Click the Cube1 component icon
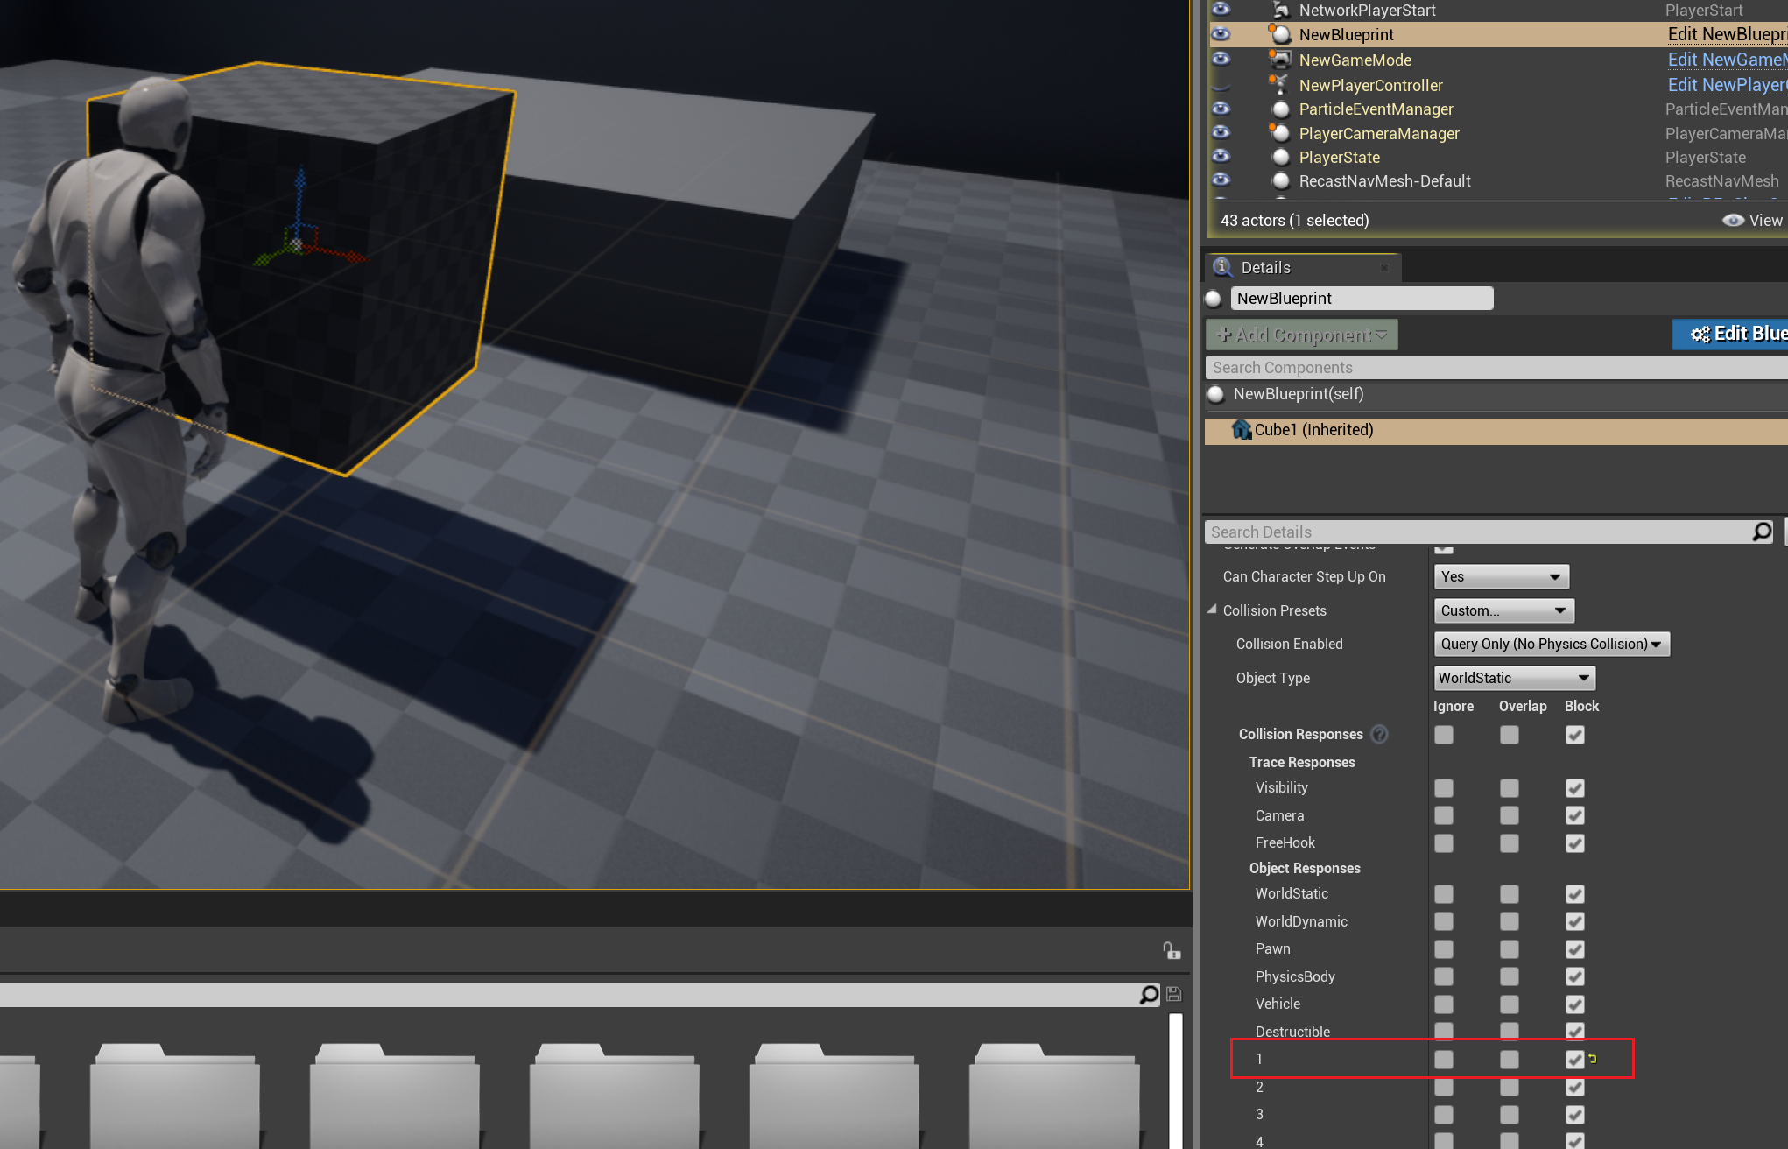Viewport: 1788px width, 1149px height. coord(1241,429)
